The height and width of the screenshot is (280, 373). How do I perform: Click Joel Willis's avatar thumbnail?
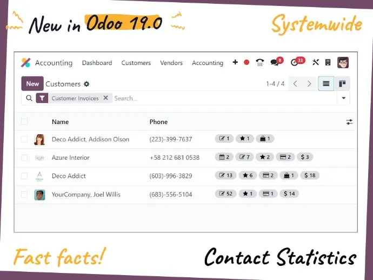click(x=39, y=195)
